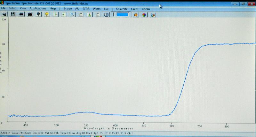
Task: Open the Applications menu
Action: coord(38,8)
